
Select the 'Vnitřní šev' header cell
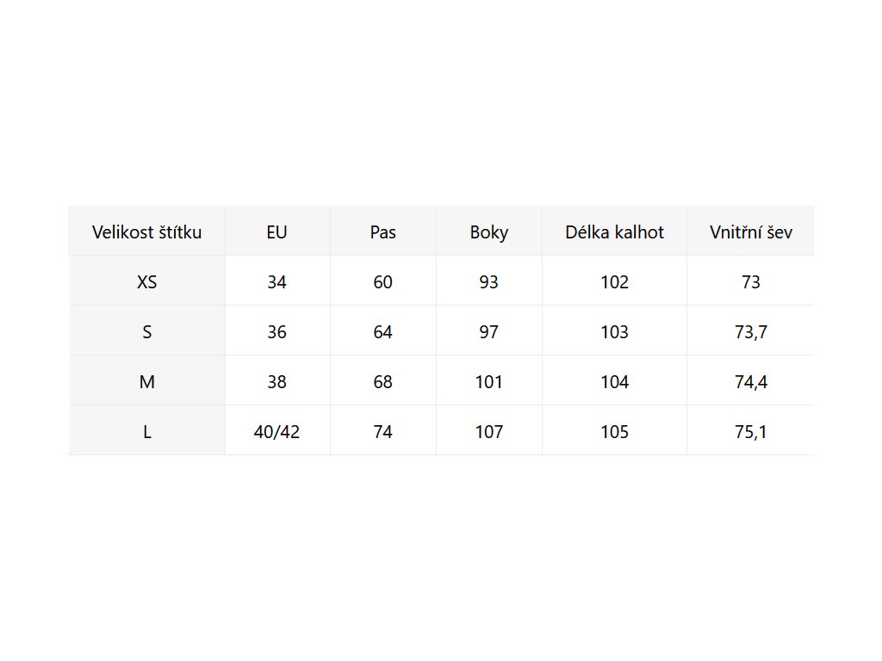pyautogui.click(x=750, y=232)
